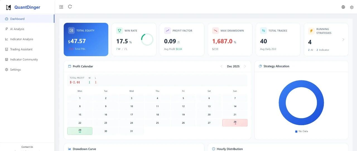
Task: Select December 25 in the calendar
Action: (157, 123)
